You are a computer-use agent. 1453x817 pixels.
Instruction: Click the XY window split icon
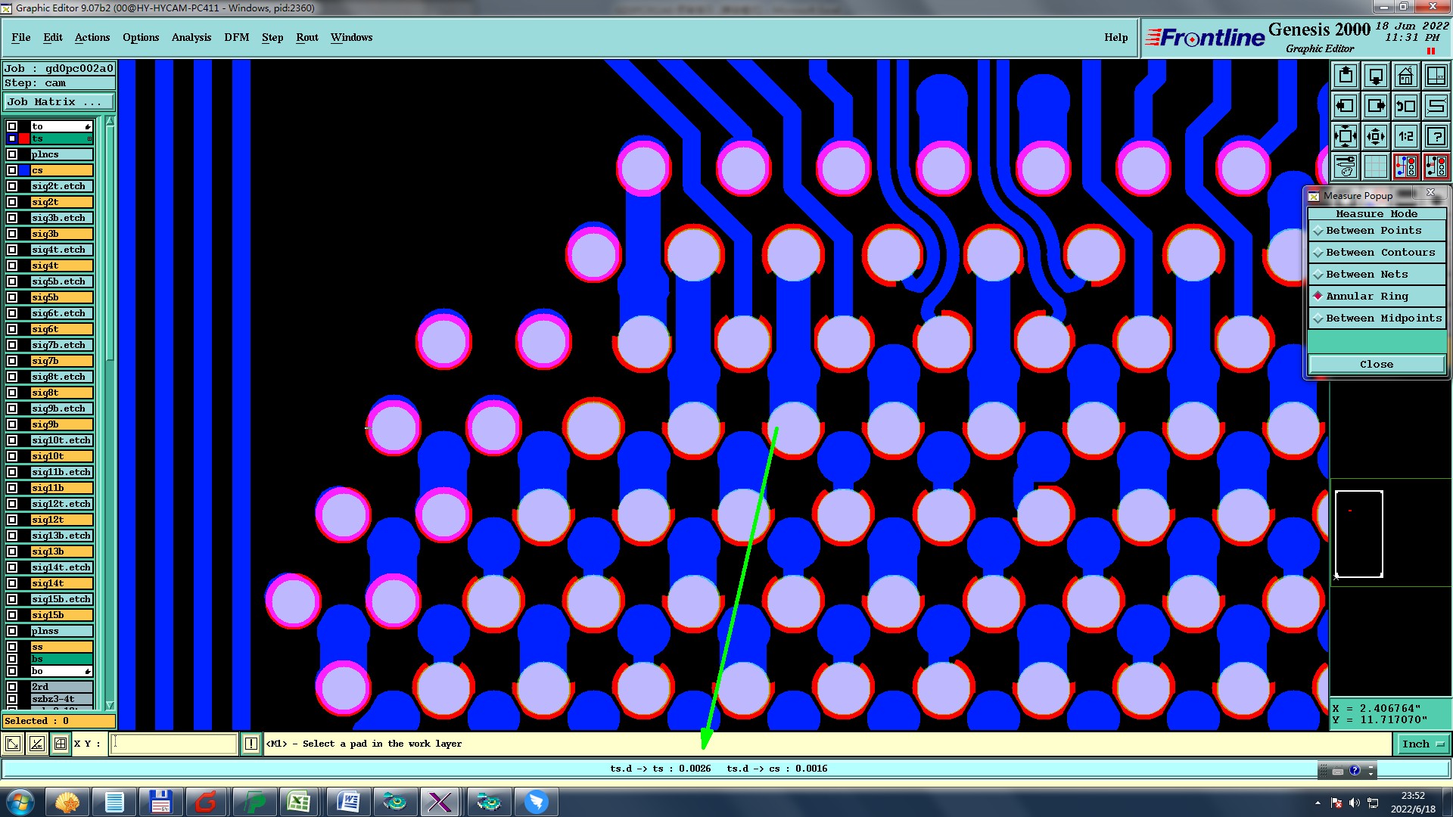tap(1436, 76)
